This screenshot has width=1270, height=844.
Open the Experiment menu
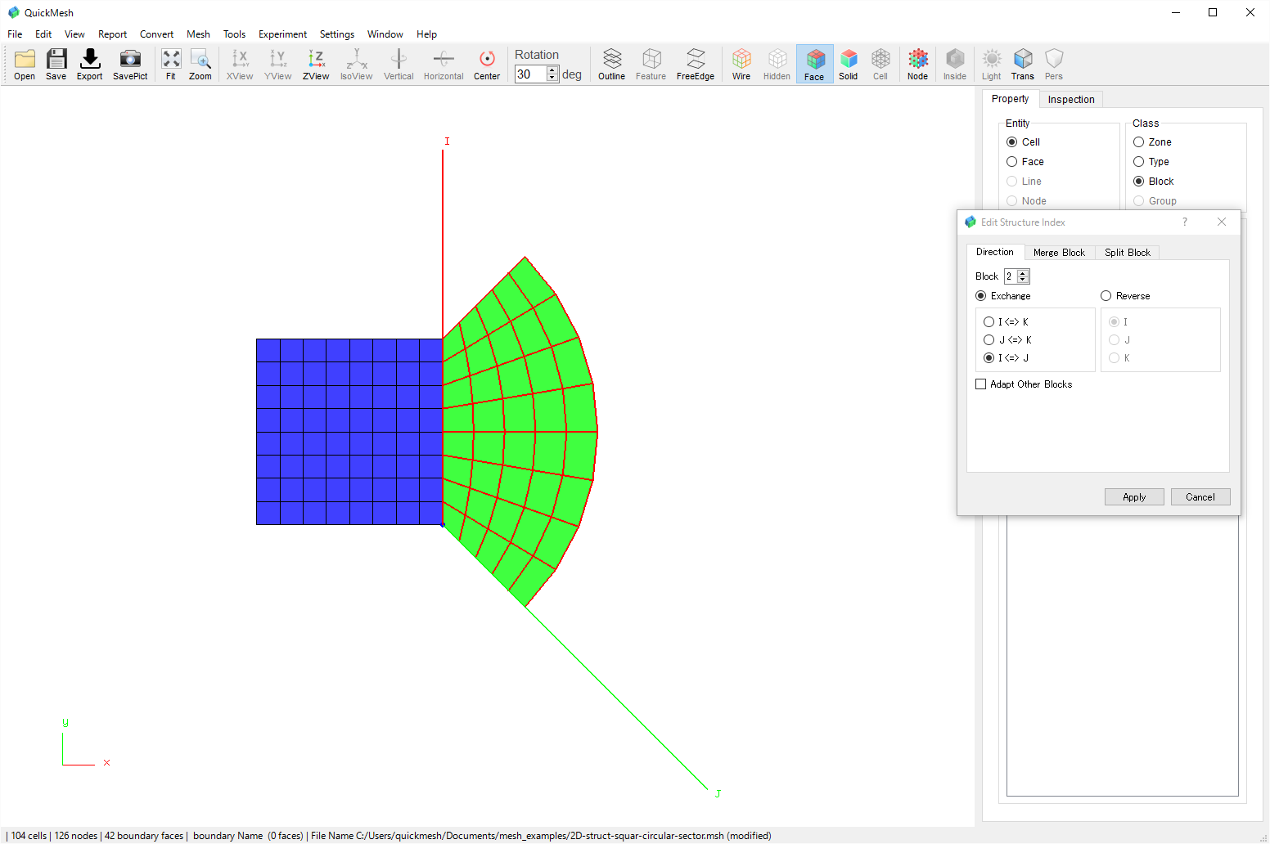click(x=282, y=34)
